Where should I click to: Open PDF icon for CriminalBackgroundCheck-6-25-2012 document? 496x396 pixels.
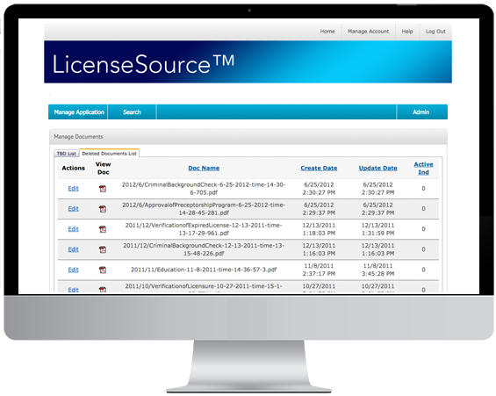point(103,189)
